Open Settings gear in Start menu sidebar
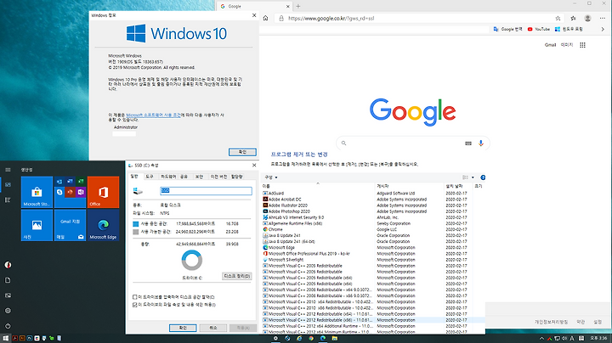The image size is (612, 343). [x=8, y=311]
